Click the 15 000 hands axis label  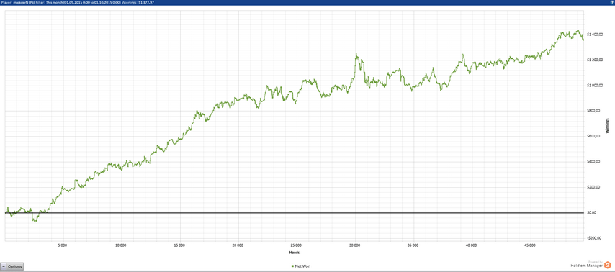pos(179,245)
